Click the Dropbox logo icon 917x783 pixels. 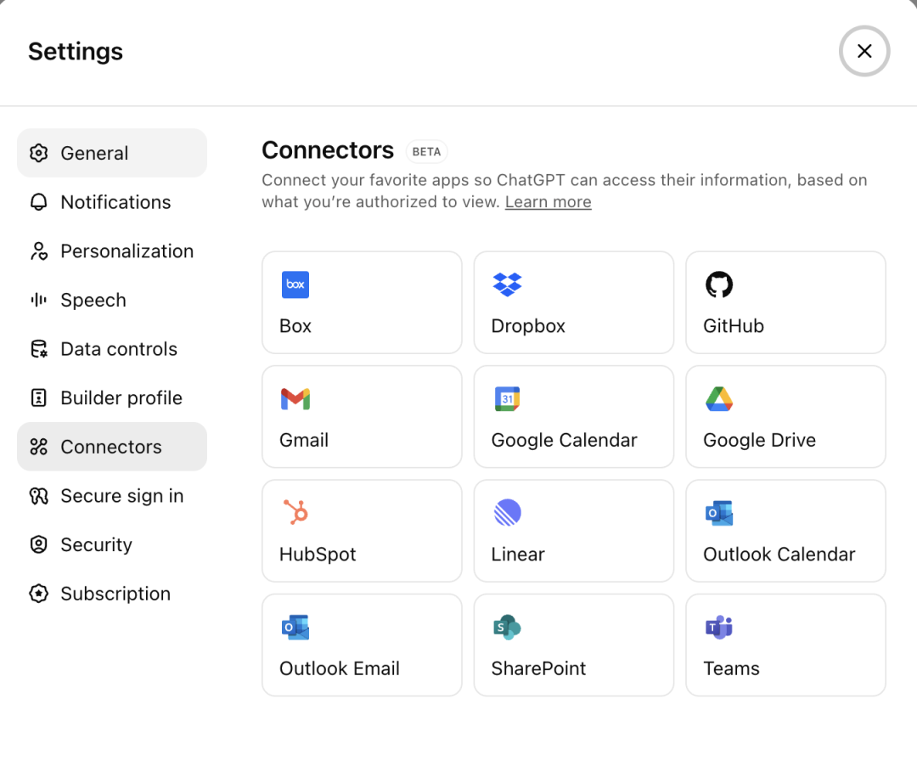pyautogui.click(x=507, y=284)
